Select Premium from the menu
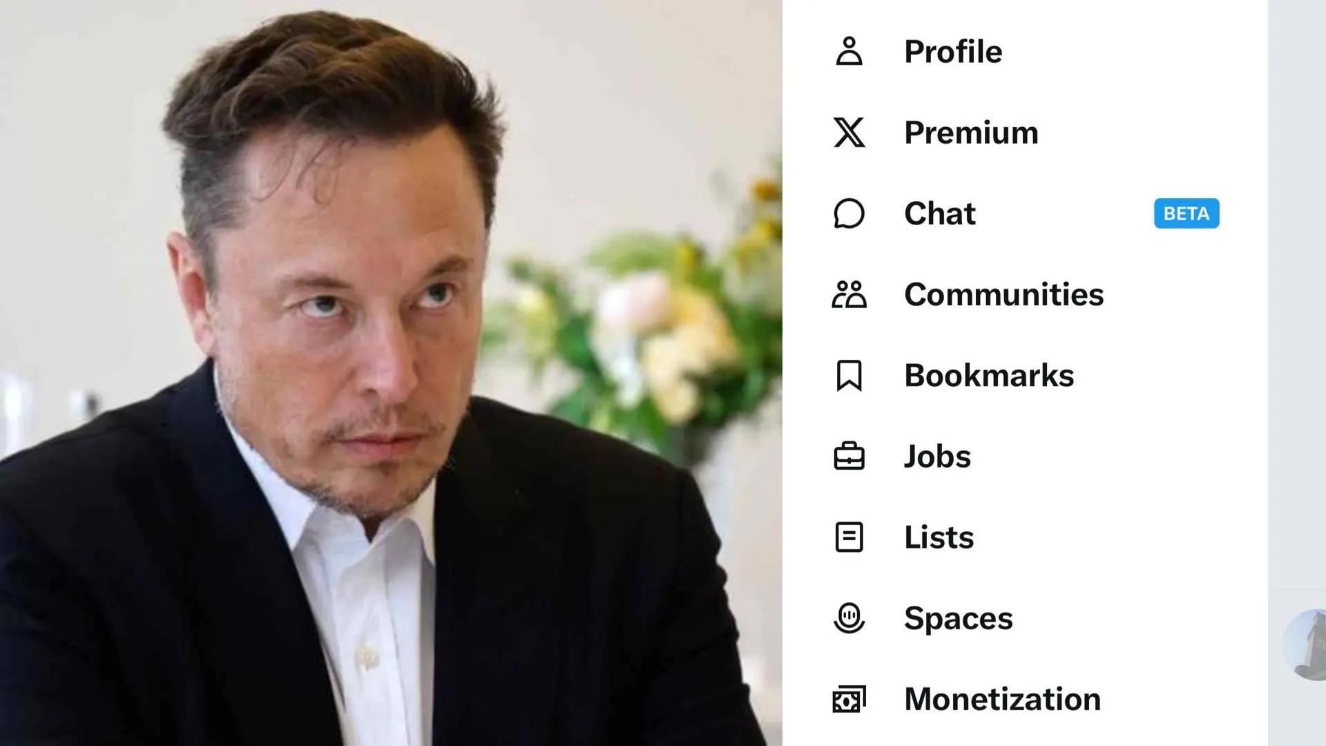 coord(971,132)
